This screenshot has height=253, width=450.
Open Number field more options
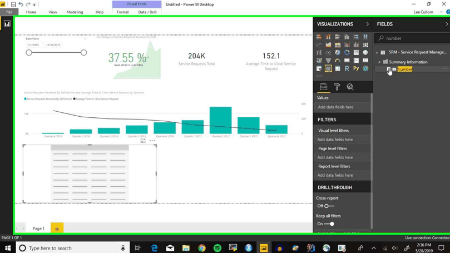pos(445,68)
